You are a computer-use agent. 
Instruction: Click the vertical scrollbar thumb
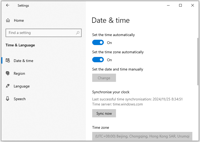(x=198, y=61)
